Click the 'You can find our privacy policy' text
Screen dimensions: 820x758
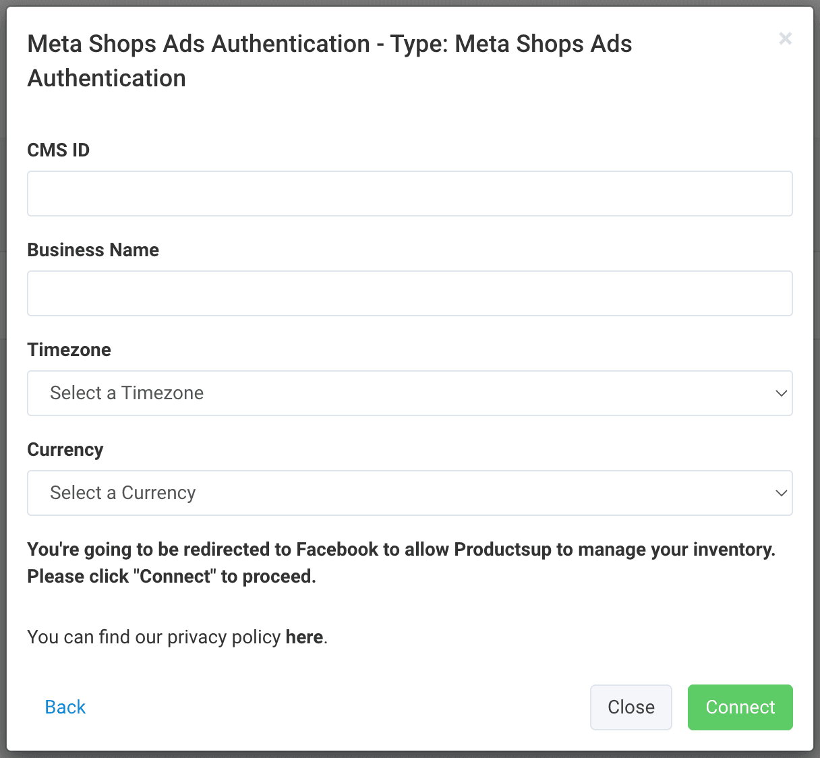[154, 637]
